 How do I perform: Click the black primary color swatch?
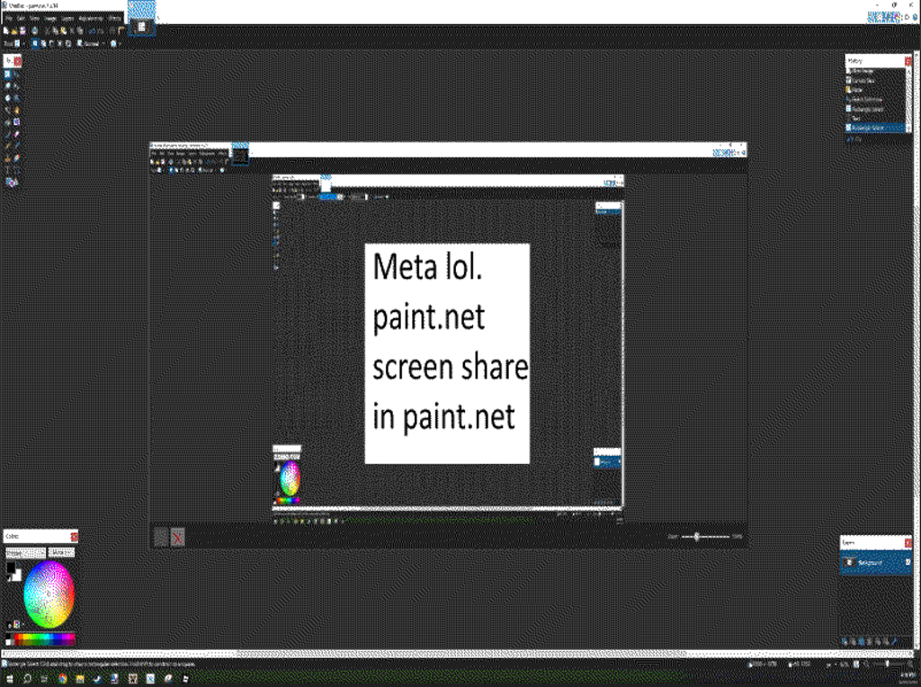[x=11, y=567]
